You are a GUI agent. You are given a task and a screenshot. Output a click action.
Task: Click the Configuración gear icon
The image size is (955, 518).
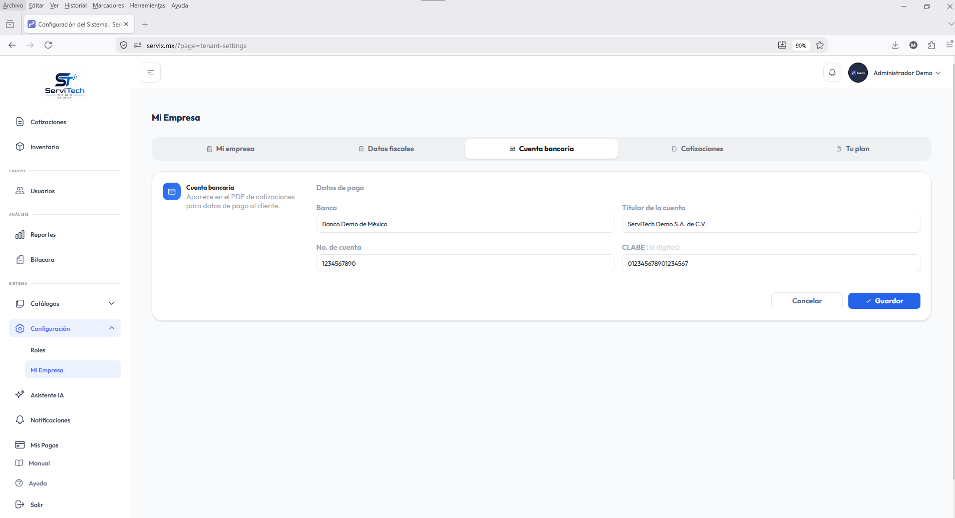20,329
